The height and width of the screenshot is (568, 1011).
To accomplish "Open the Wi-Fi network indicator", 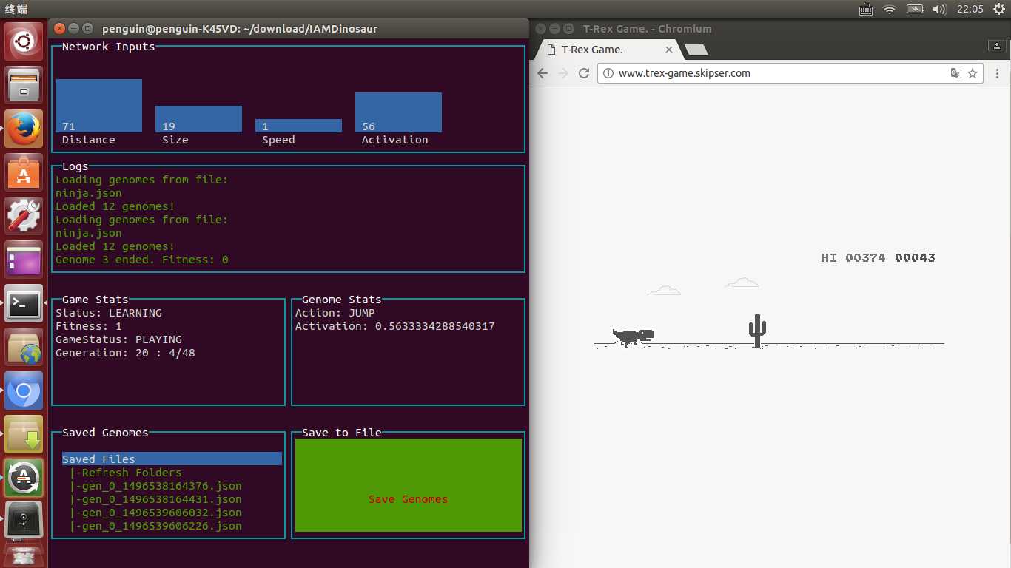I will [890, 9].
